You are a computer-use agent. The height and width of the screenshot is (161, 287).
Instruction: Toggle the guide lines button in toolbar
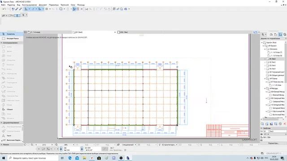(26, 9)
